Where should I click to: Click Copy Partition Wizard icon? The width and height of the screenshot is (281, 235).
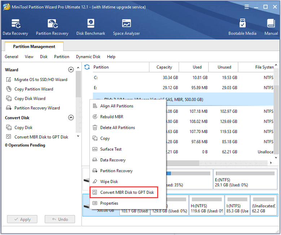[9, 89]
